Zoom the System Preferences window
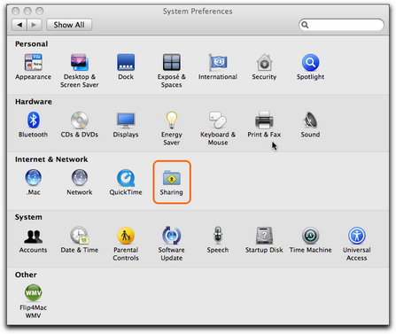The height and width of the screenshot is (334, 396). pyautogui.click(x=39, y=12)
